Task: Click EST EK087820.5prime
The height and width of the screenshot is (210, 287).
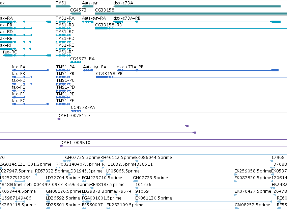Action: (x=253, y=178)
